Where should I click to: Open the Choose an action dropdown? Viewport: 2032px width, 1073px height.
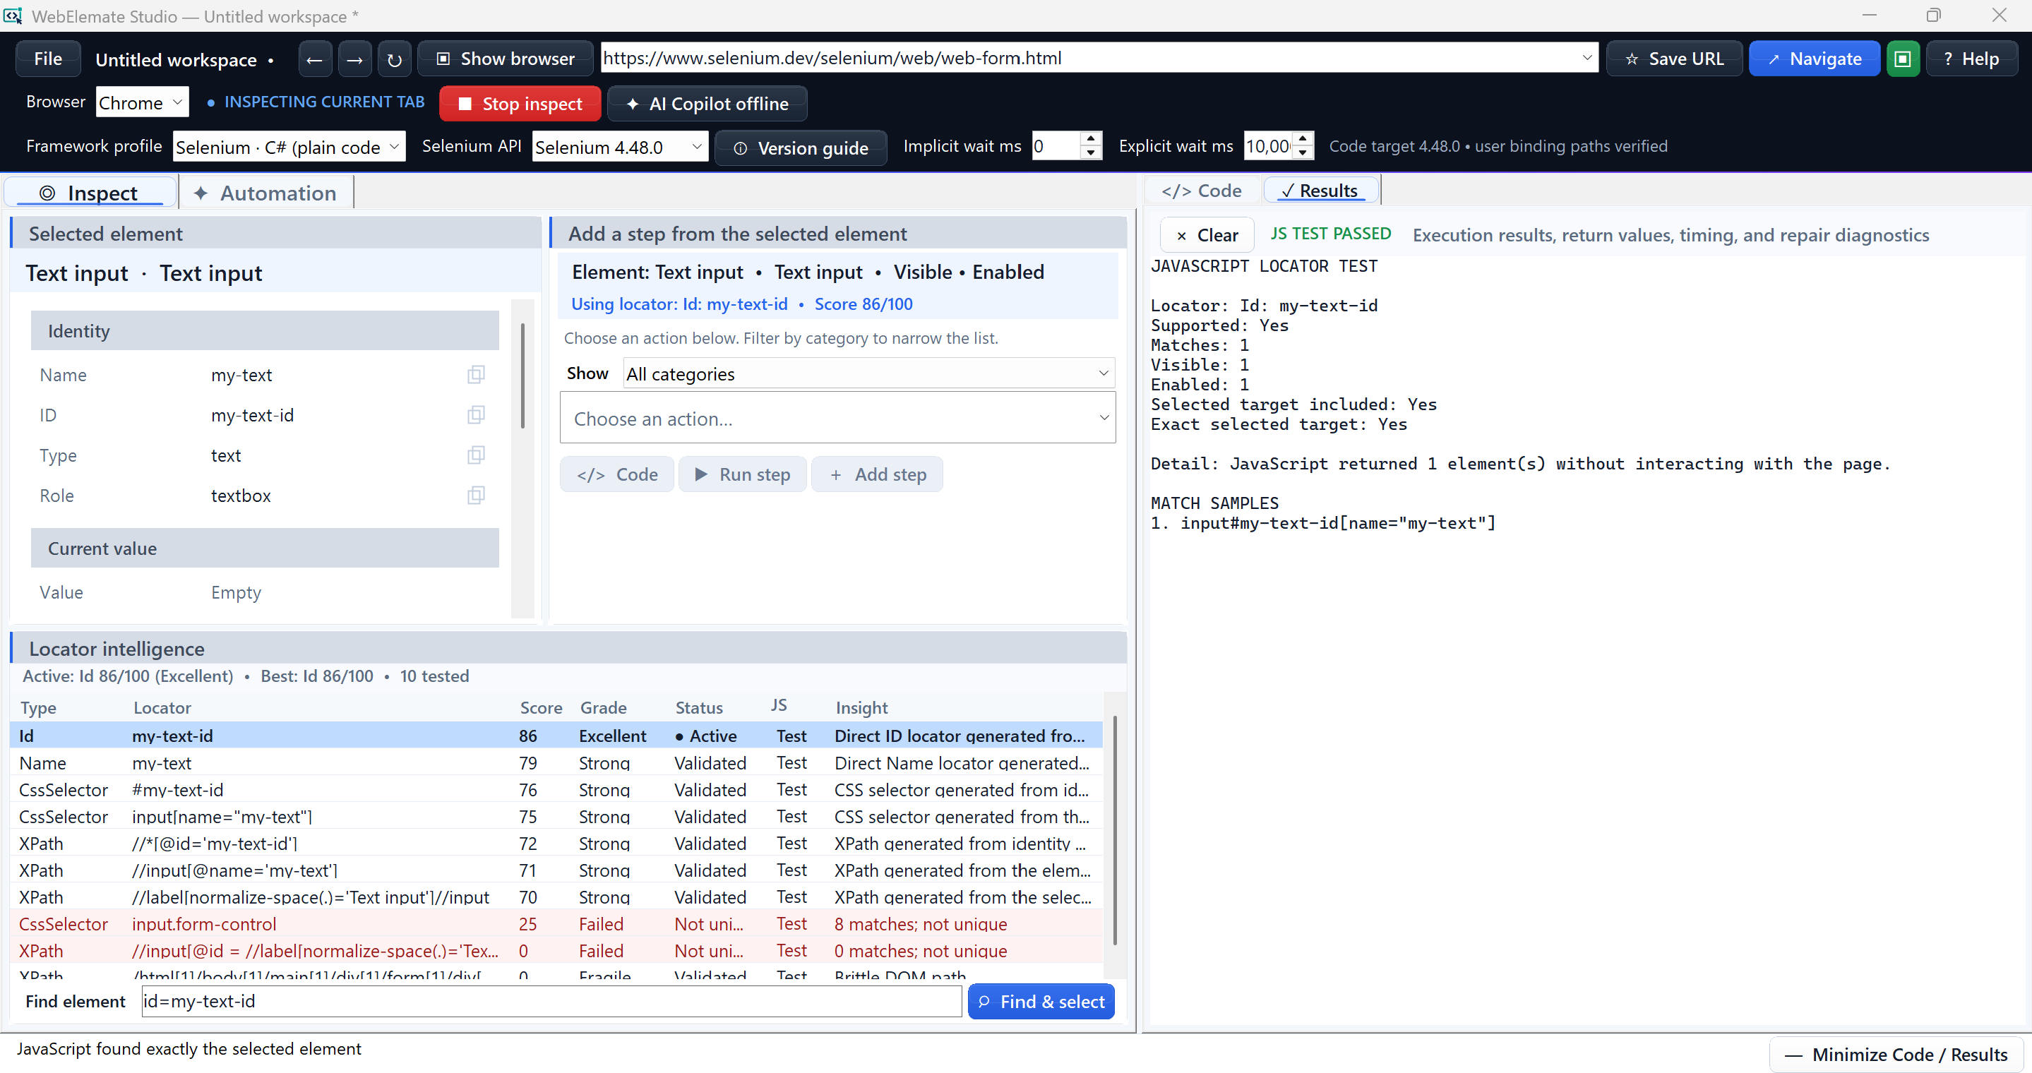[x=838, y=418]
